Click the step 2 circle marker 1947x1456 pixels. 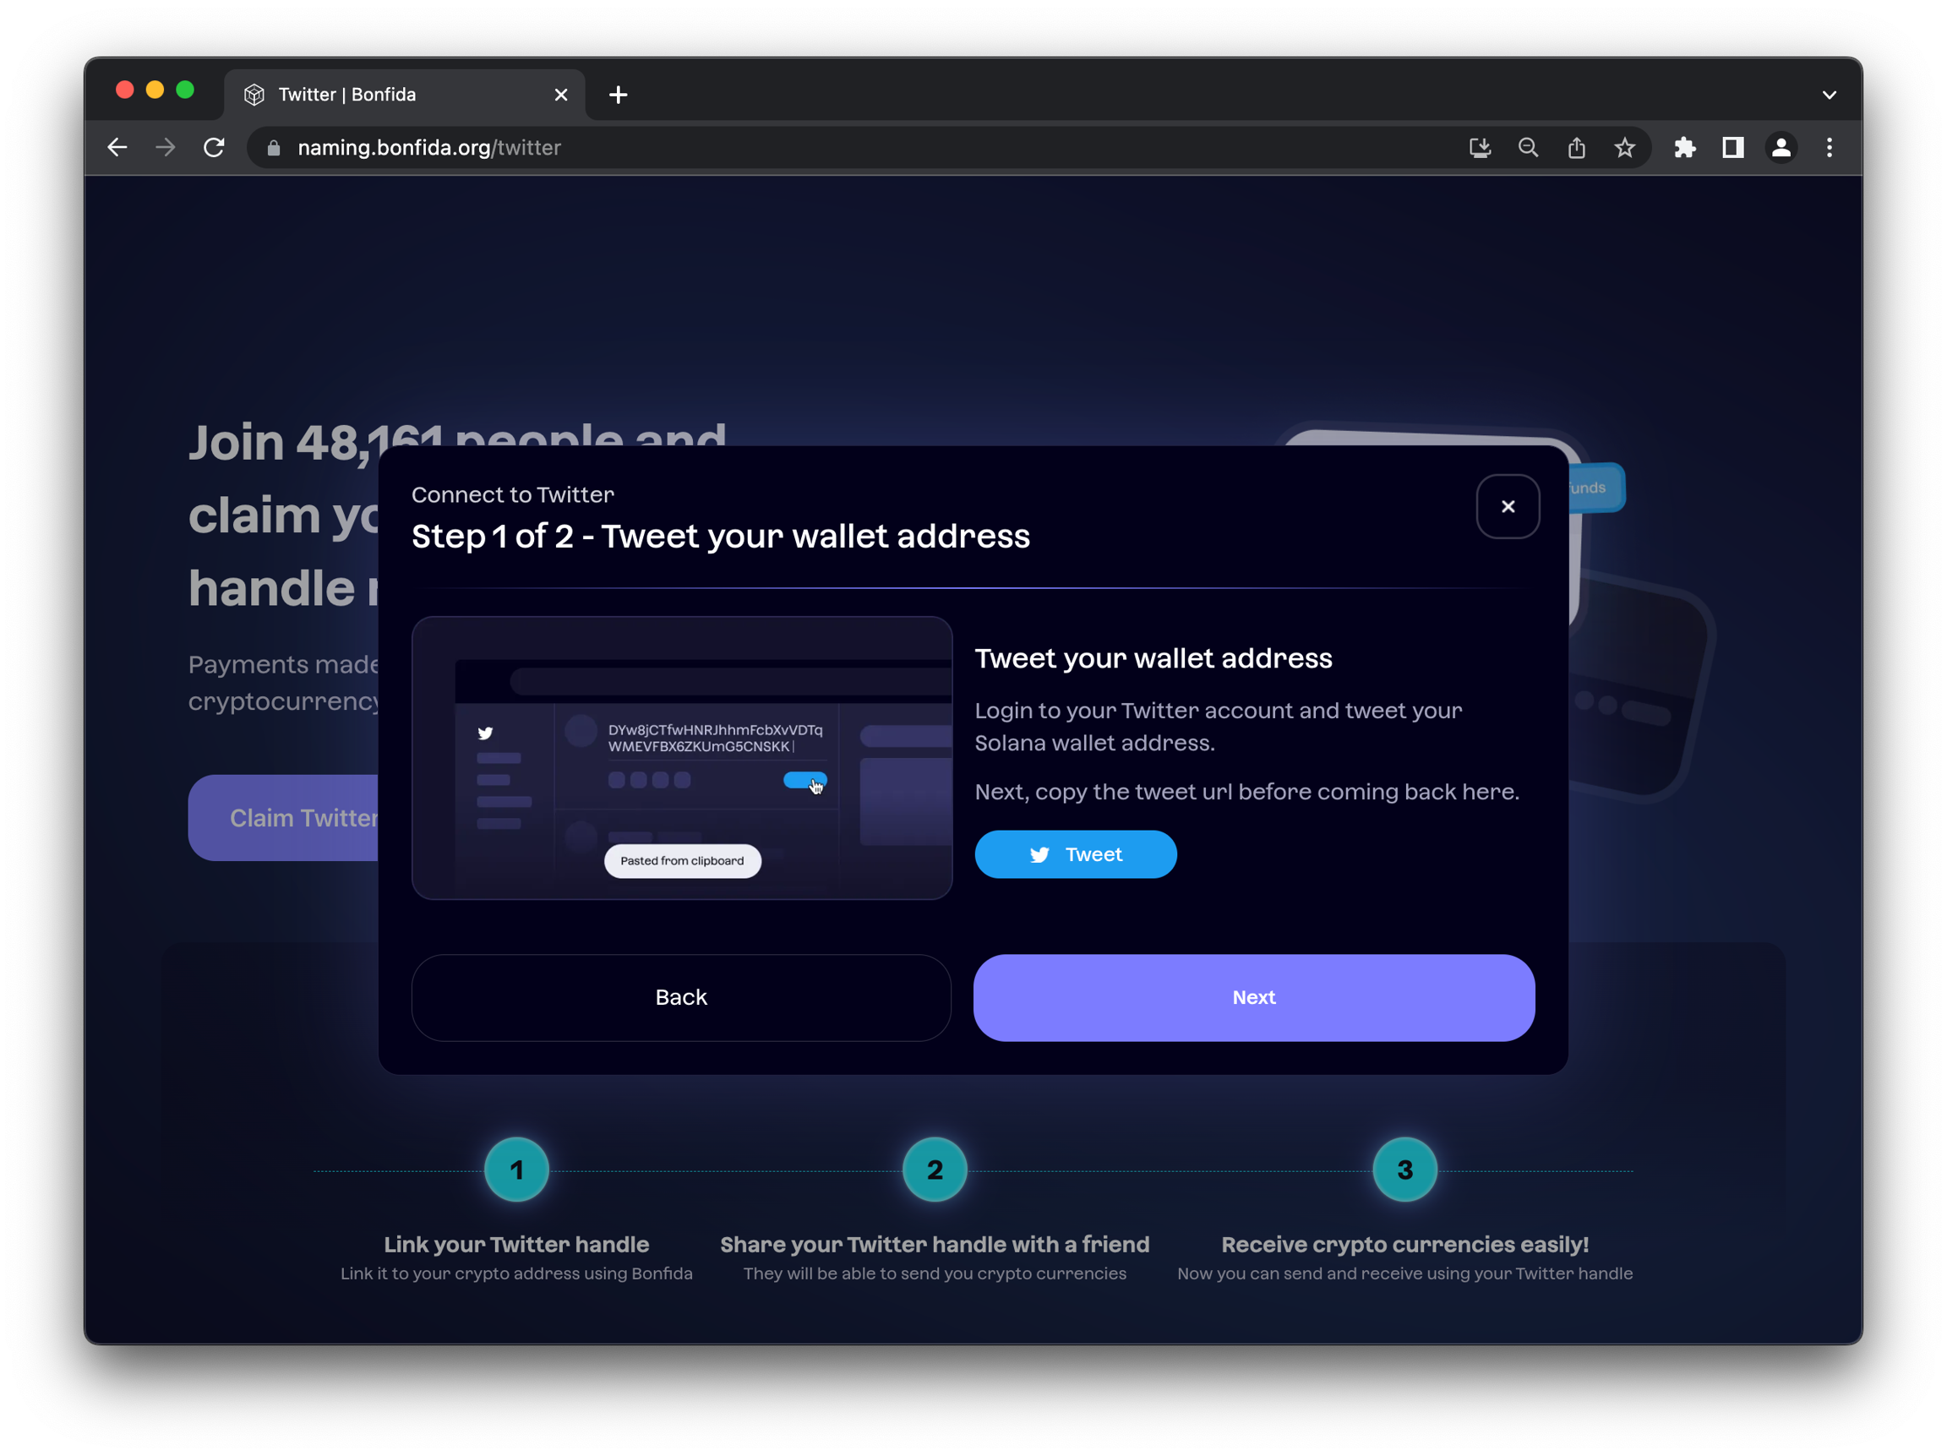[934, 1169]
